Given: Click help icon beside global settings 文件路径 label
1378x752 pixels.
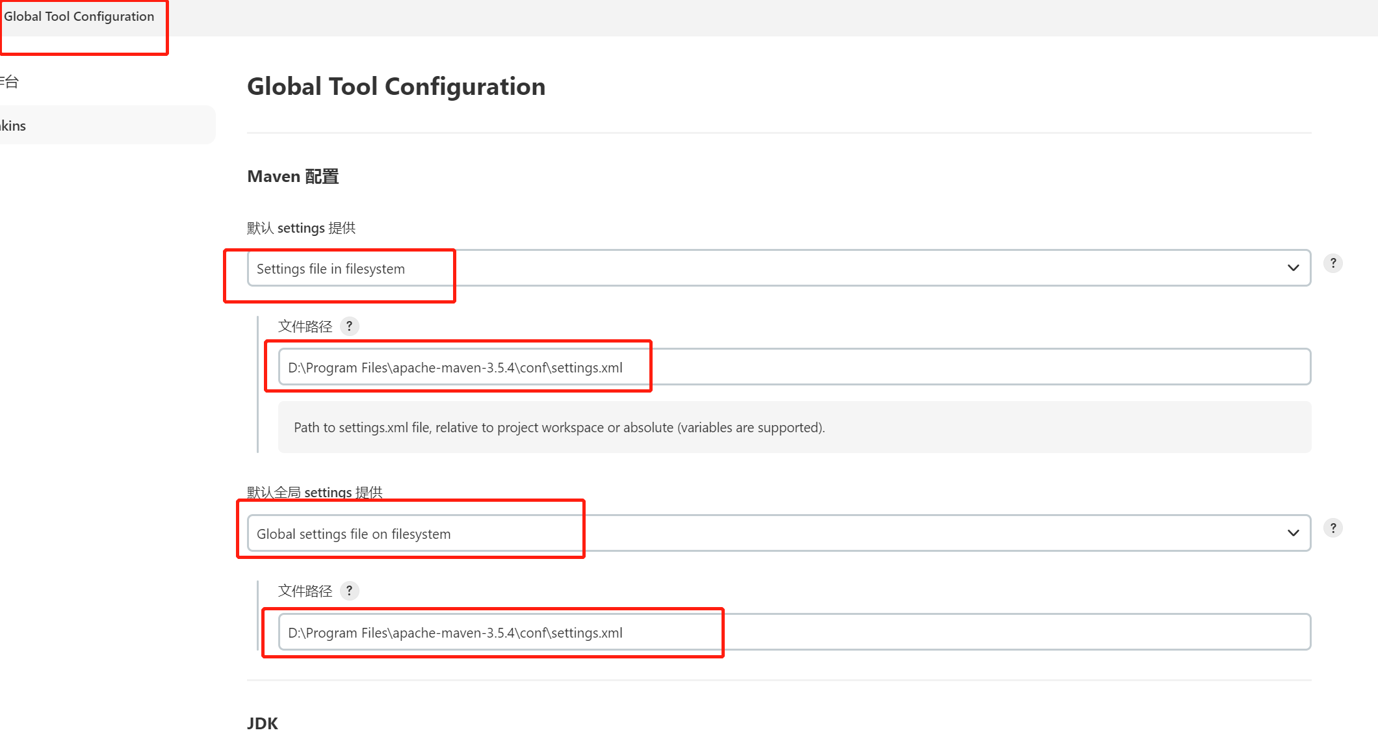Looking at the screenshot, I should 349,591.
